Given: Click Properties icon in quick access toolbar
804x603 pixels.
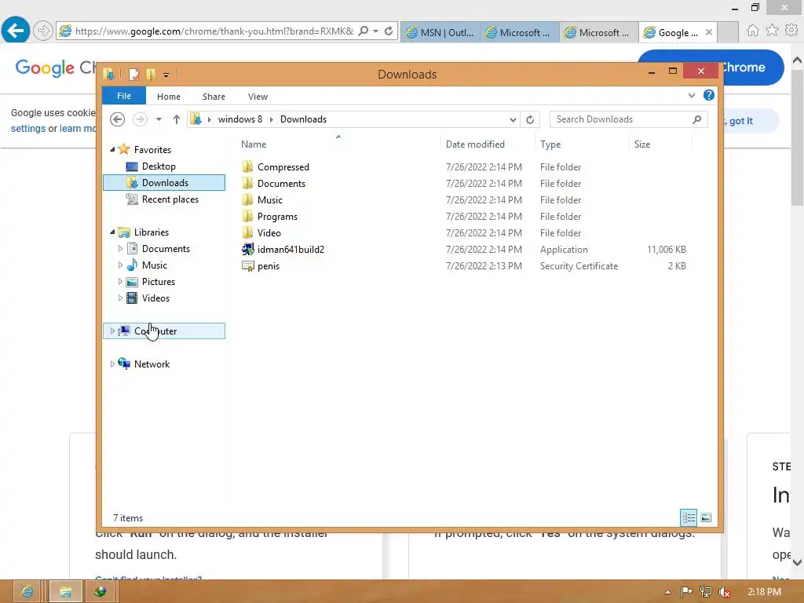Looking at the screenshot, I should click(x=133, y=75).
